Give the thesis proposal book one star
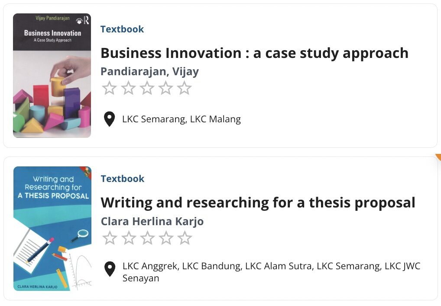The width and height of the screenshot is (441, 306). coord(110,238)
